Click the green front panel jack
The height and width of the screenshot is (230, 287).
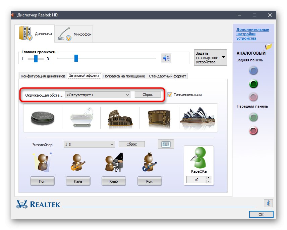click(x=253, y=117)
